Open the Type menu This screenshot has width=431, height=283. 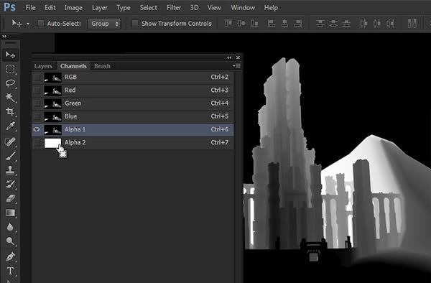coord(124,8)
